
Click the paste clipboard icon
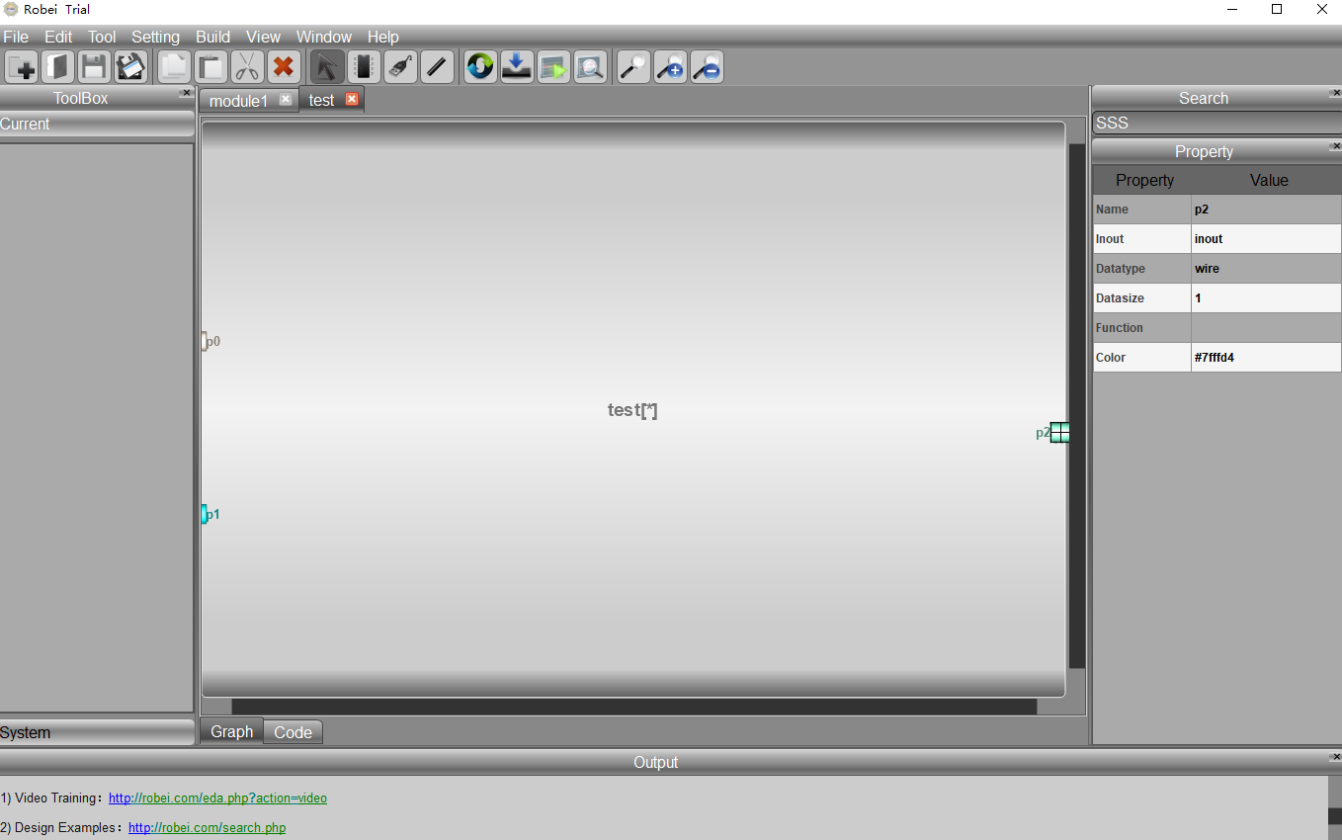(x=210, y=67)
